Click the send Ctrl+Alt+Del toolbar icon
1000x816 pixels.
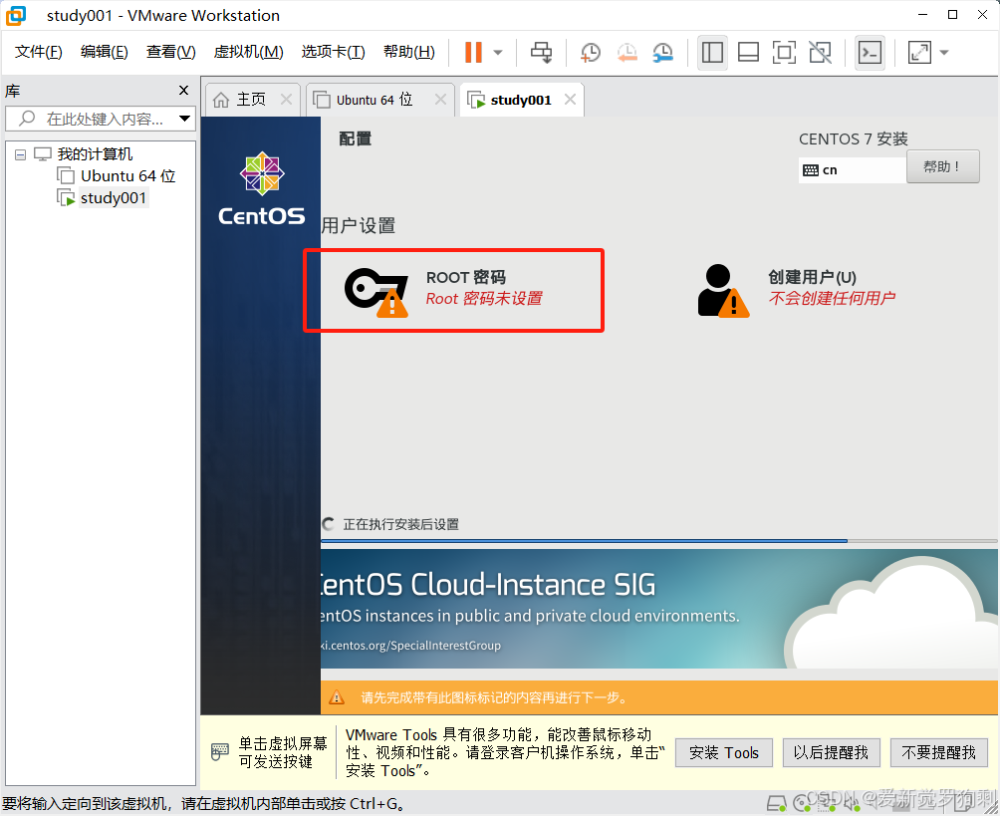point(542,53)
